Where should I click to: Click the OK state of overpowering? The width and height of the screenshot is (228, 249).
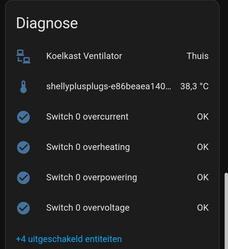[203, 177]
